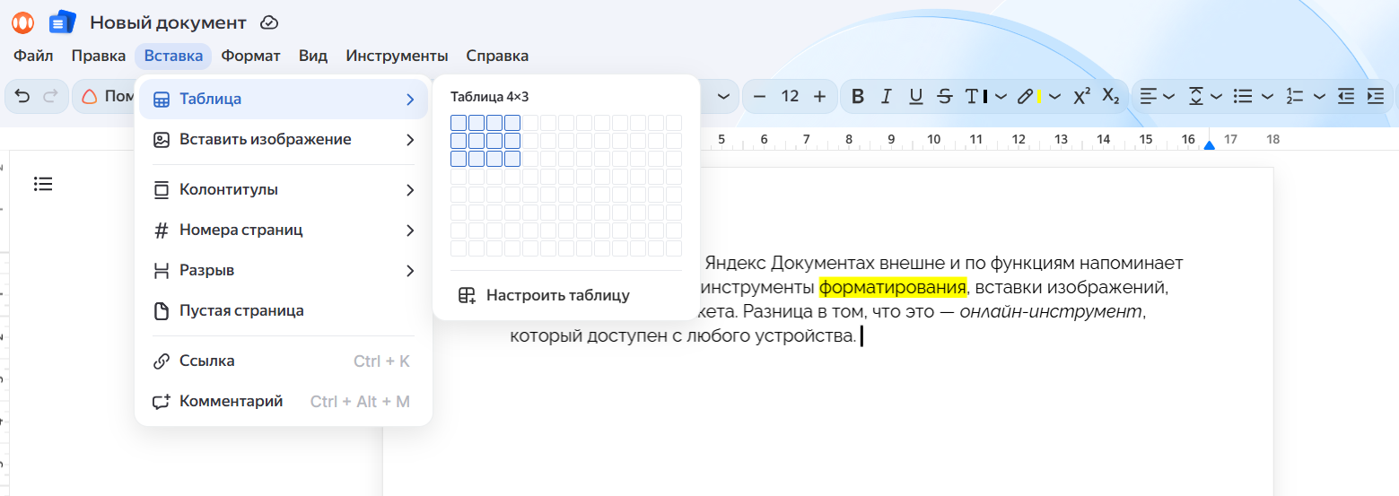Close the Вставка menu
Image resolution: width=1399 pixels, height=496 pixels.
(173, 56)
